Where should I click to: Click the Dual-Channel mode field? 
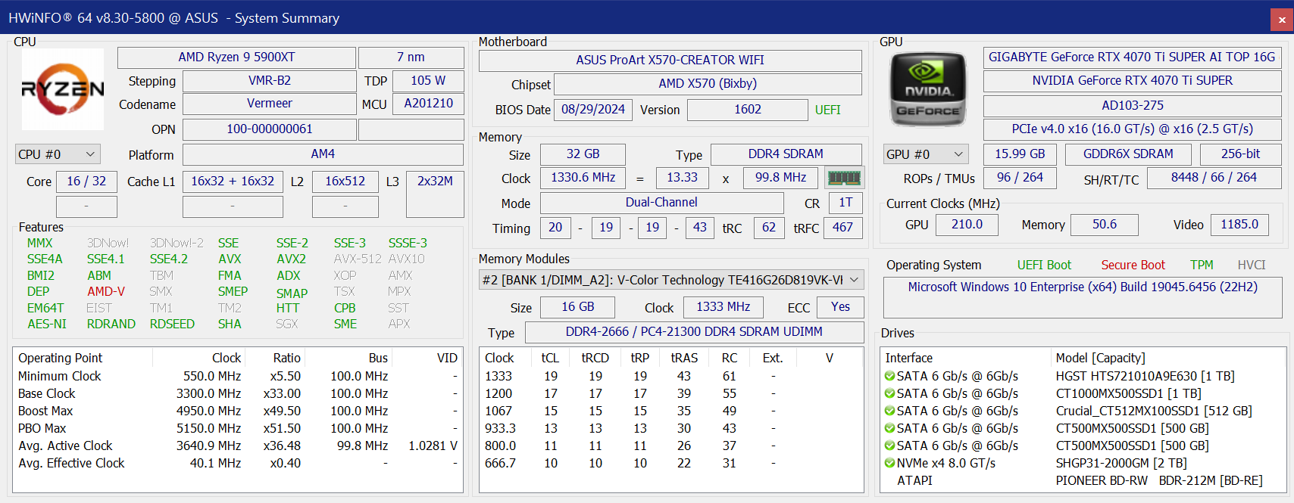[x=661, y=203]
